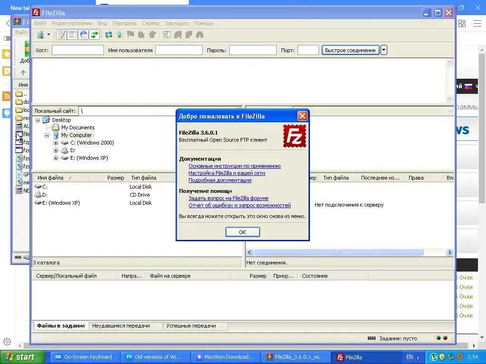Click search remote files icon

(x=200, y=35)
